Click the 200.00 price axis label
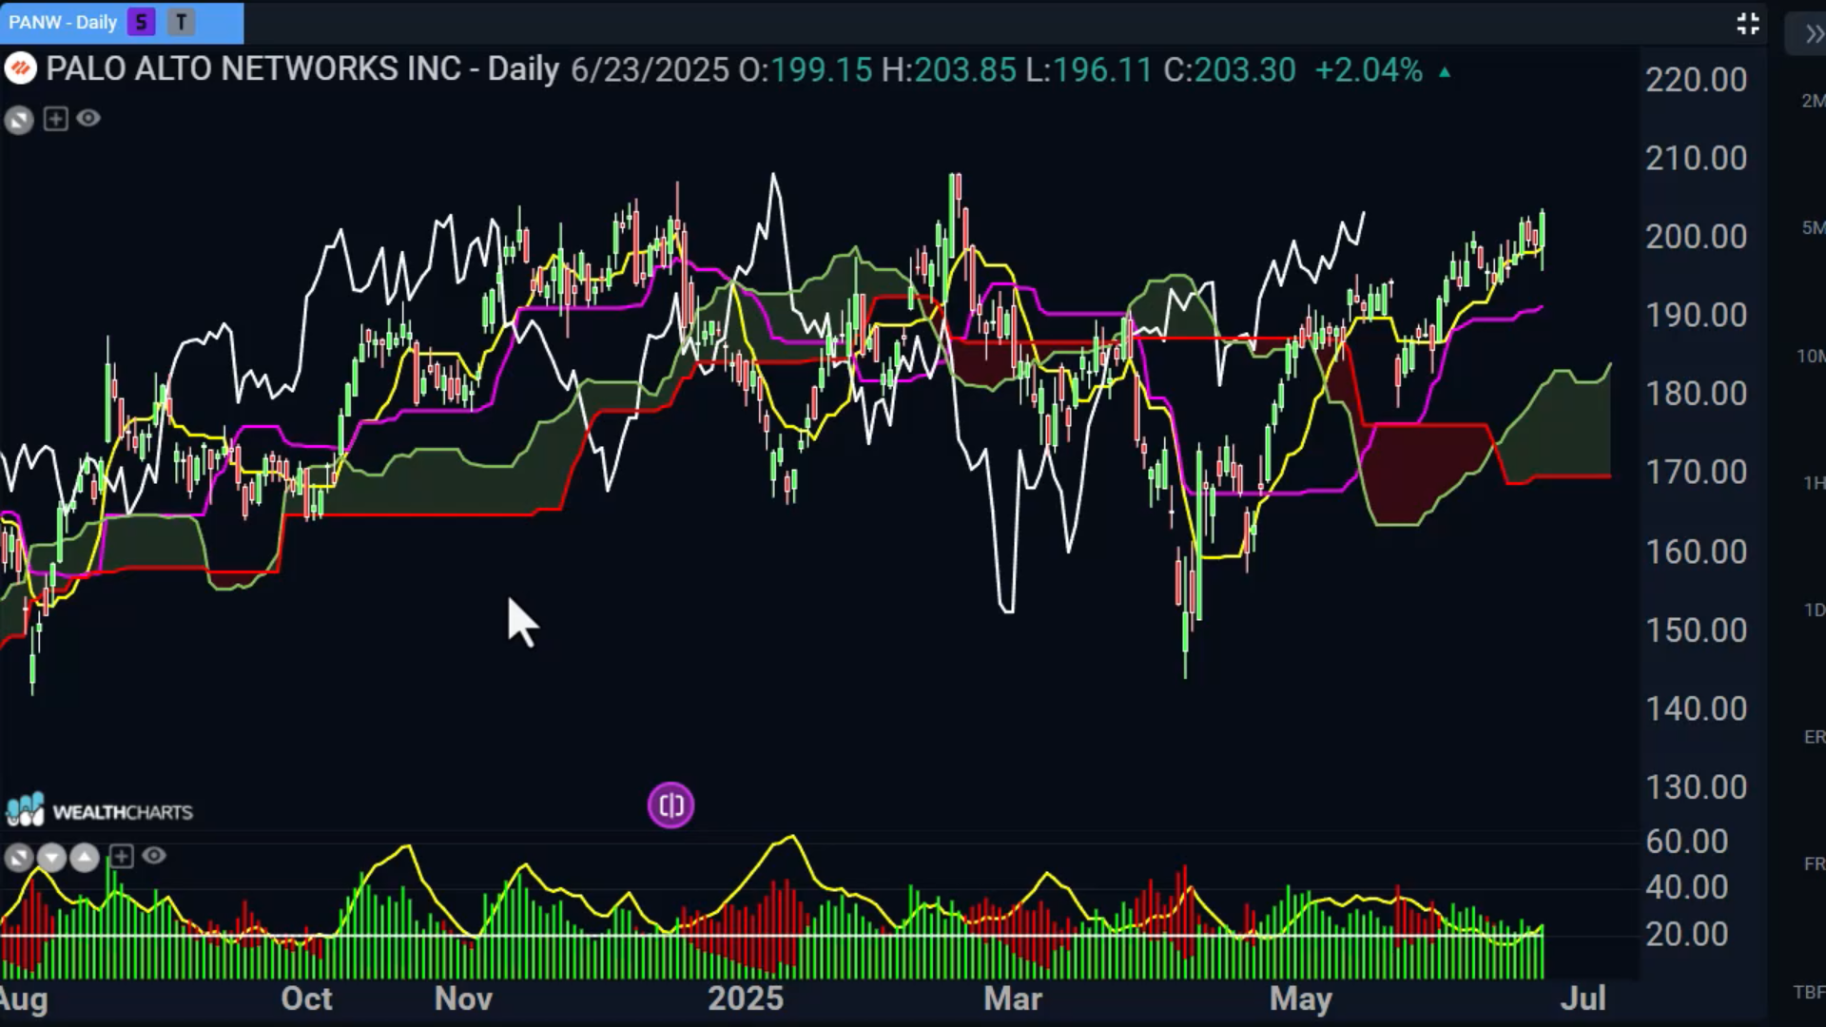The image size is (1826, 1027). point(1697,236)
